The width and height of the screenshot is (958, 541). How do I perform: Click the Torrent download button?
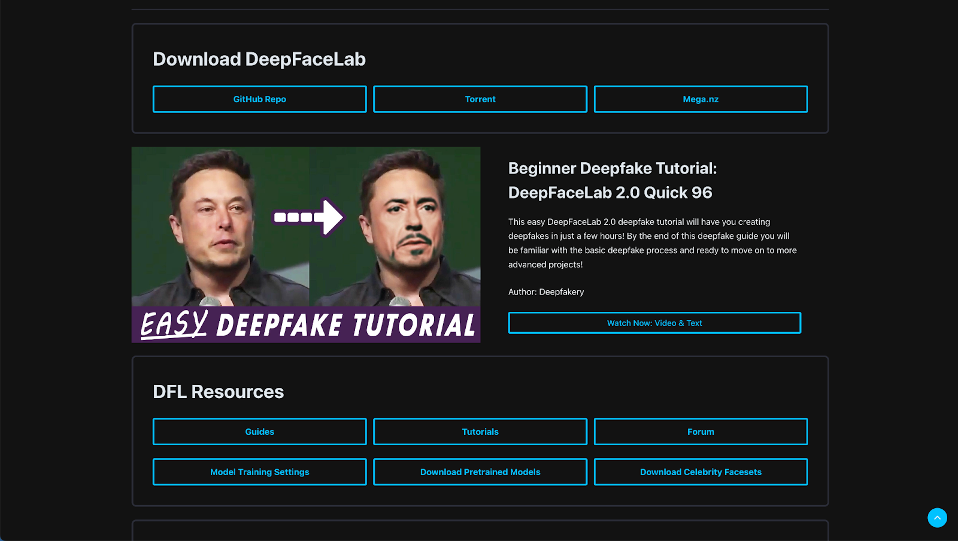[480, 99]
